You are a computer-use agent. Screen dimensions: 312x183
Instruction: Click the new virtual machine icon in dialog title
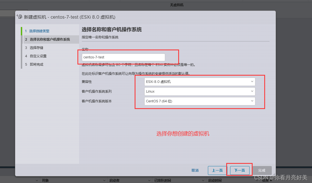coord(19,16)
